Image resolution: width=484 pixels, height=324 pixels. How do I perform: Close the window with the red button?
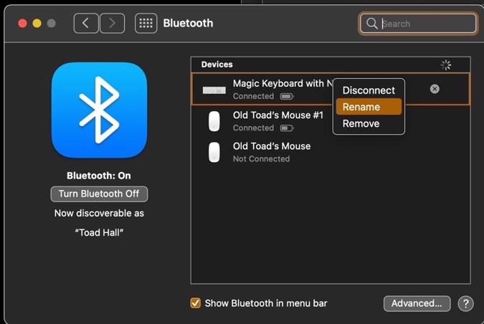coord(22,24)
